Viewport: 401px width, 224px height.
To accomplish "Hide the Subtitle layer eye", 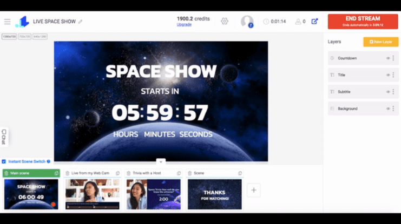I will pyautogui.click(x=387, y=92).
